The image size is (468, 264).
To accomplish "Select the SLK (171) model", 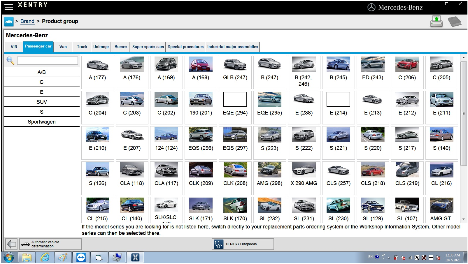I will click(201, 210).
